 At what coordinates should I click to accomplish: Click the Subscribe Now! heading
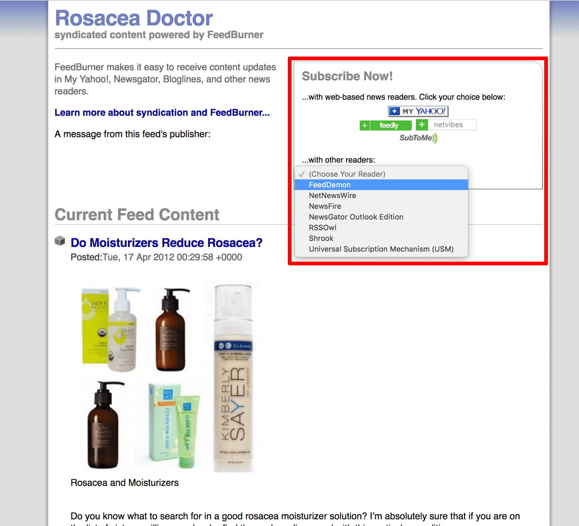tap(347, 76)
